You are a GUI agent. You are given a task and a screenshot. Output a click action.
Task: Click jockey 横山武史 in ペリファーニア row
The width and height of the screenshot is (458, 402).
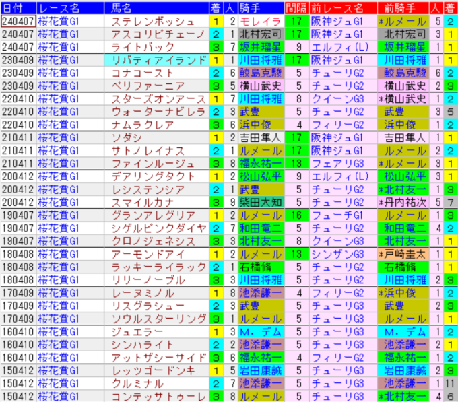click(x=260, y=86)
